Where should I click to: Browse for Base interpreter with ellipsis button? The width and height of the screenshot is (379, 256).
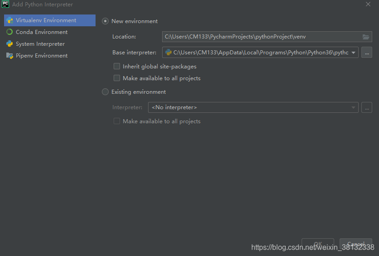367,53
